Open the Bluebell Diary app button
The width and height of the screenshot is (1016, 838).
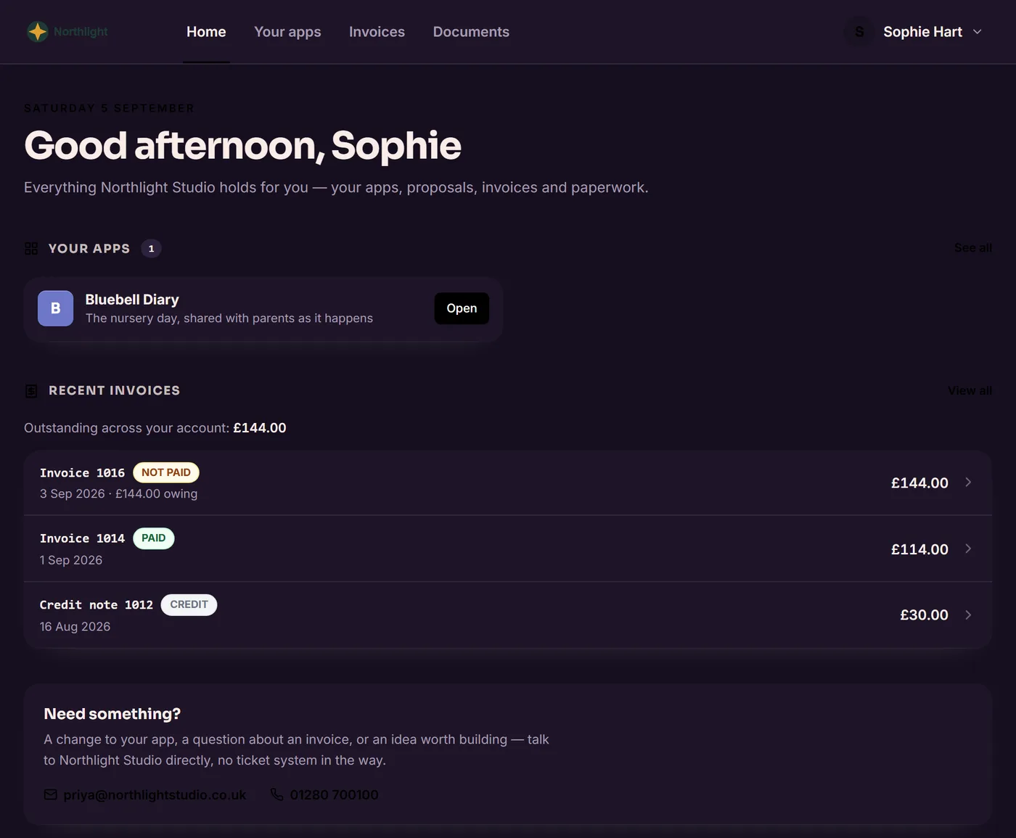(x=462, y=308)
